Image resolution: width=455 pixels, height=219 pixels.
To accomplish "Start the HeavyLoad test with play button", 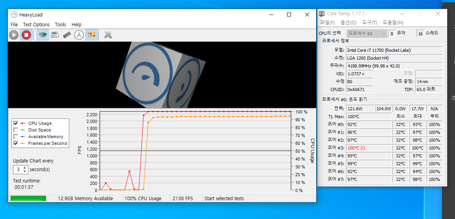I will tap(14, 35).
